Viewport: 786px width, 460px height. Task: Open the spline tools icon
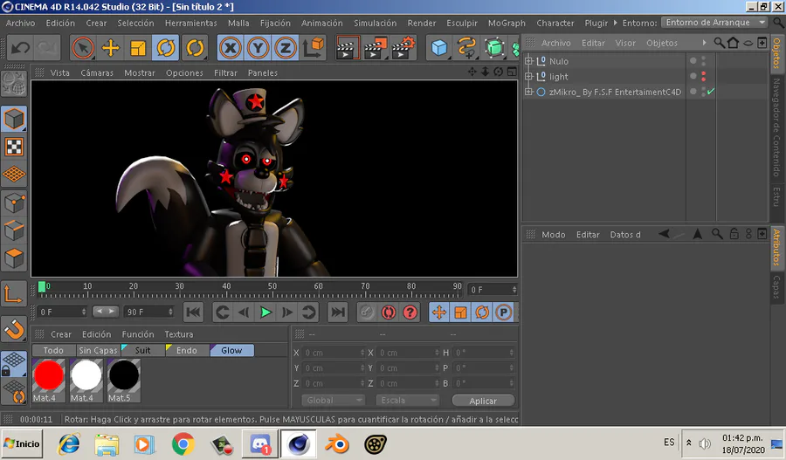point(466,48)
